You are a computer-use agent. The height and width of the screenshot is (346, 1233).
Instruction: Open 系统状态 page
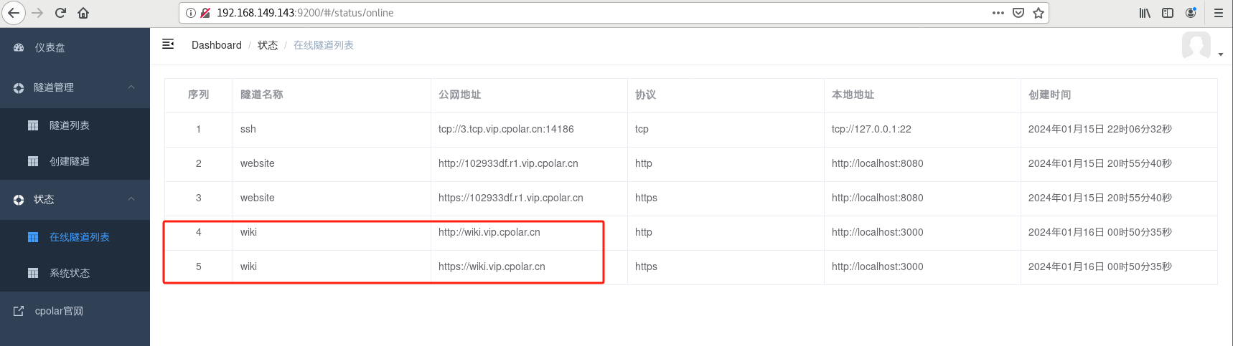point(75,273)
